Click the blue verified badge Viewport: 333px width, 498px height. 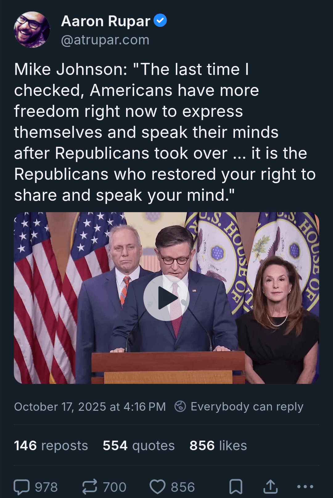click(160, 21)
